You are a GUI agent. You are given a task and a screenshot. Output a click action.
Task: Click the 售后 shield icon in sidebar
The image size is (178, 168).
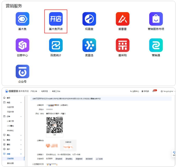pyautogui.click(x=4, y=135)
